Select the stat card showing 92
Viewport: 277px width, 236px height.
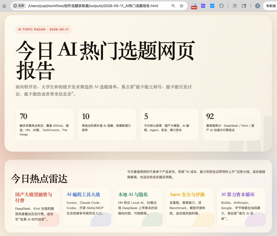pyautogui.click(x=231, y=124)
